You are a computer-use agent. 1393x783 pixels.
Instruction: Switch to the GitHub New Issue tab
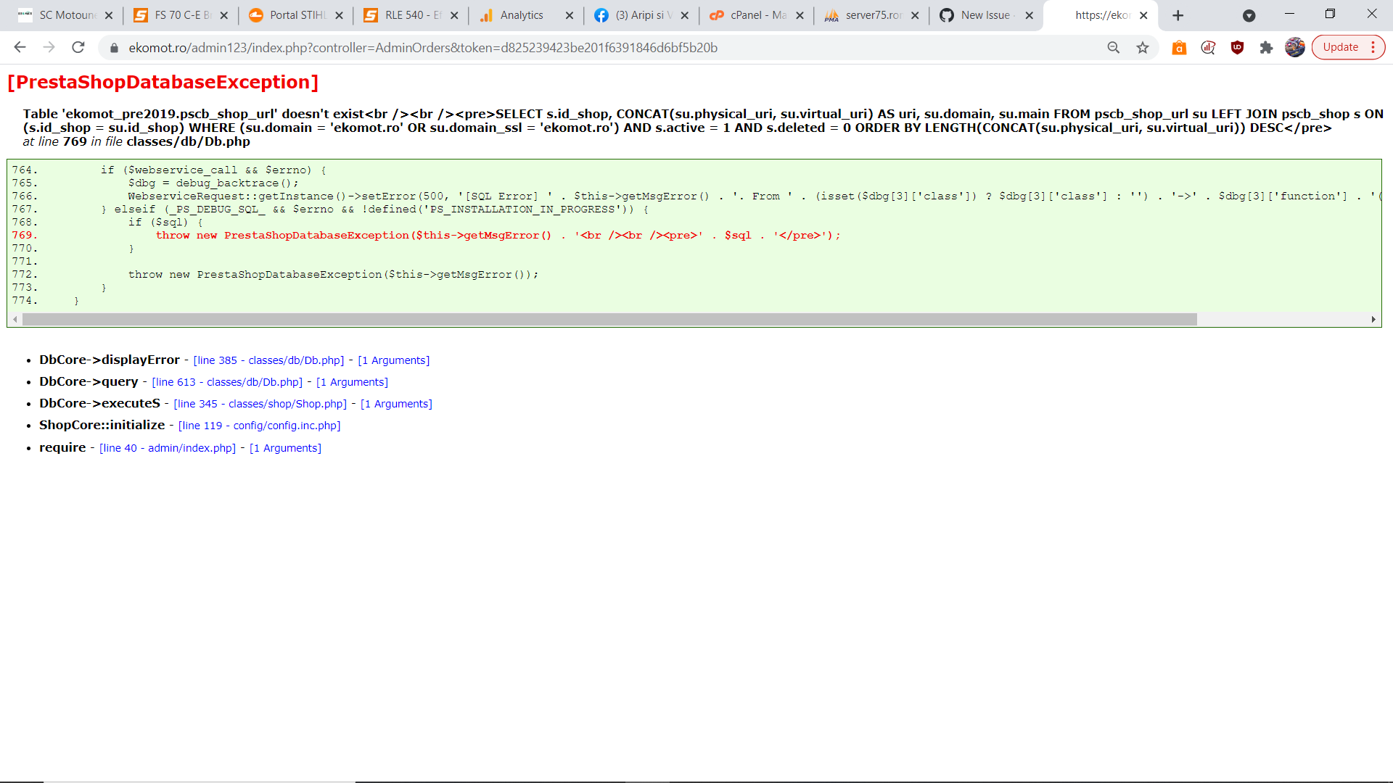pyautogui.click(x=982, y=14)
